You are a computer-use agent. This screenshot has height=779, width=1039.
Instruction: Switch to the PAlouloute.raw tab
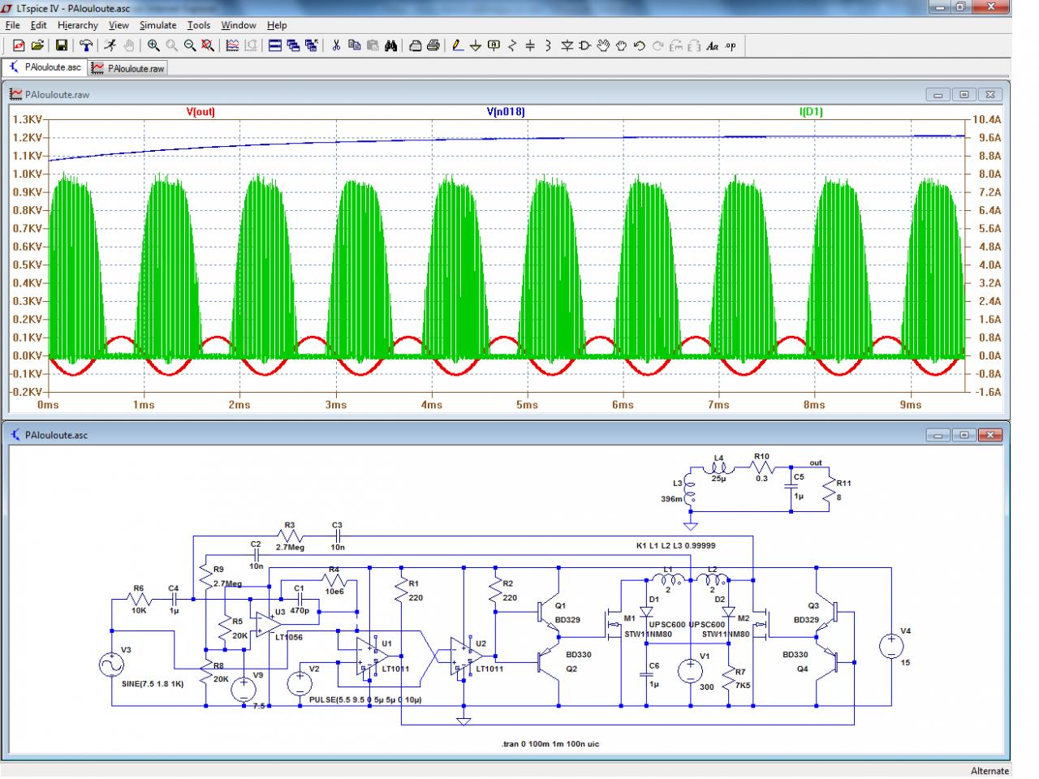click(128, 68)
